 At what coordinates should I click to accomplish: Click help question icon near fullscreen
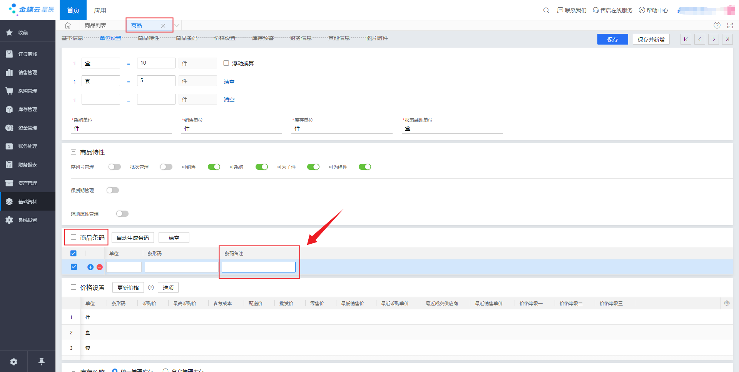pyautogui.click(x=717, y=25)
